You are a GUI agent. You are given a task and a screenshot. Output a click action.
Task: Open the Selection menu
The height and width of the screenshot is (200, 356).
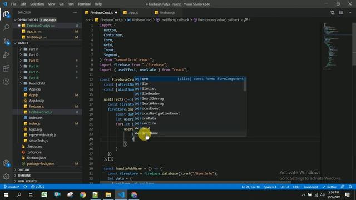tap(37, 4)
